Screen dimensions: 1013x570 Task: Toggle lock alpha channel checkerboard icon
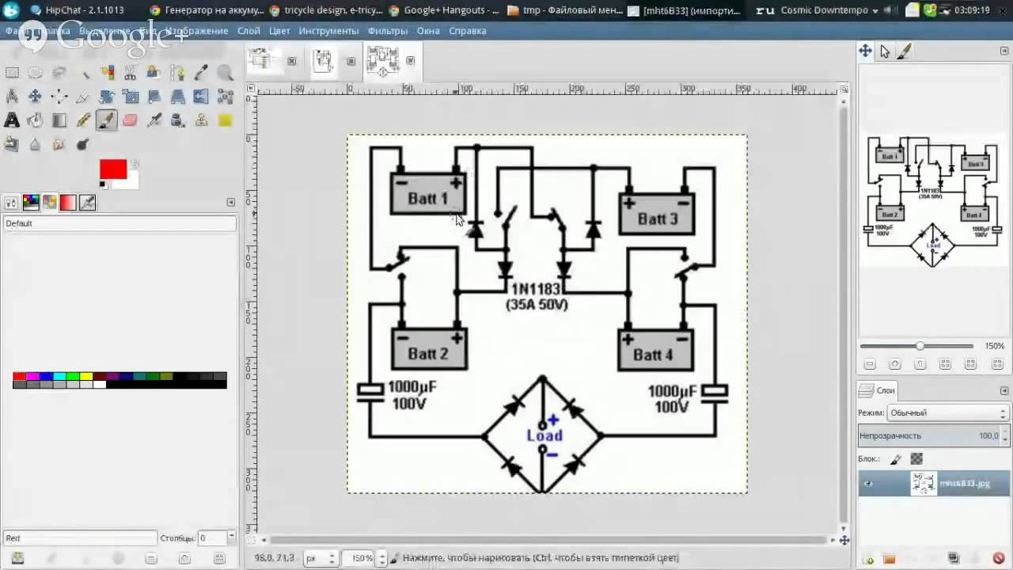pos(916,459)
